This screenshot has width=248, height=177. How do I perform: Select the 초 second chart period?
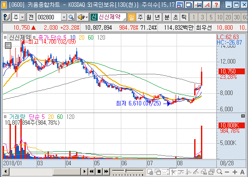[x=176, y=17]
